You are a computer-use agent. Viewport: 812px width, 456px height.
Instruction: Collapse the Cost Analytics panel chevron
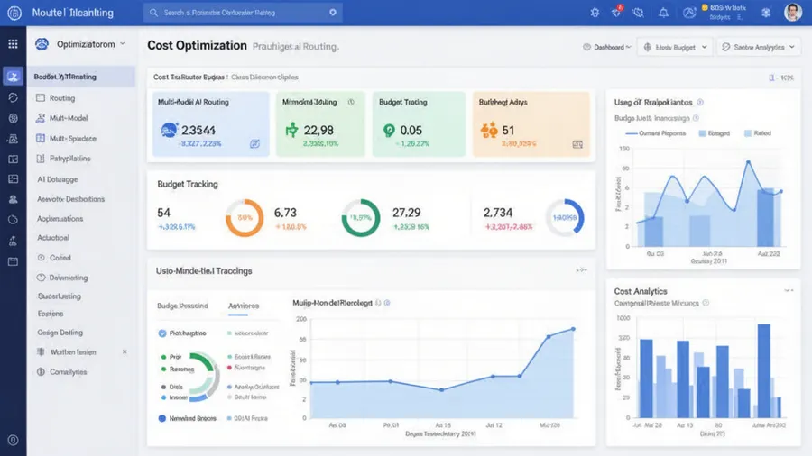point(789,290)
